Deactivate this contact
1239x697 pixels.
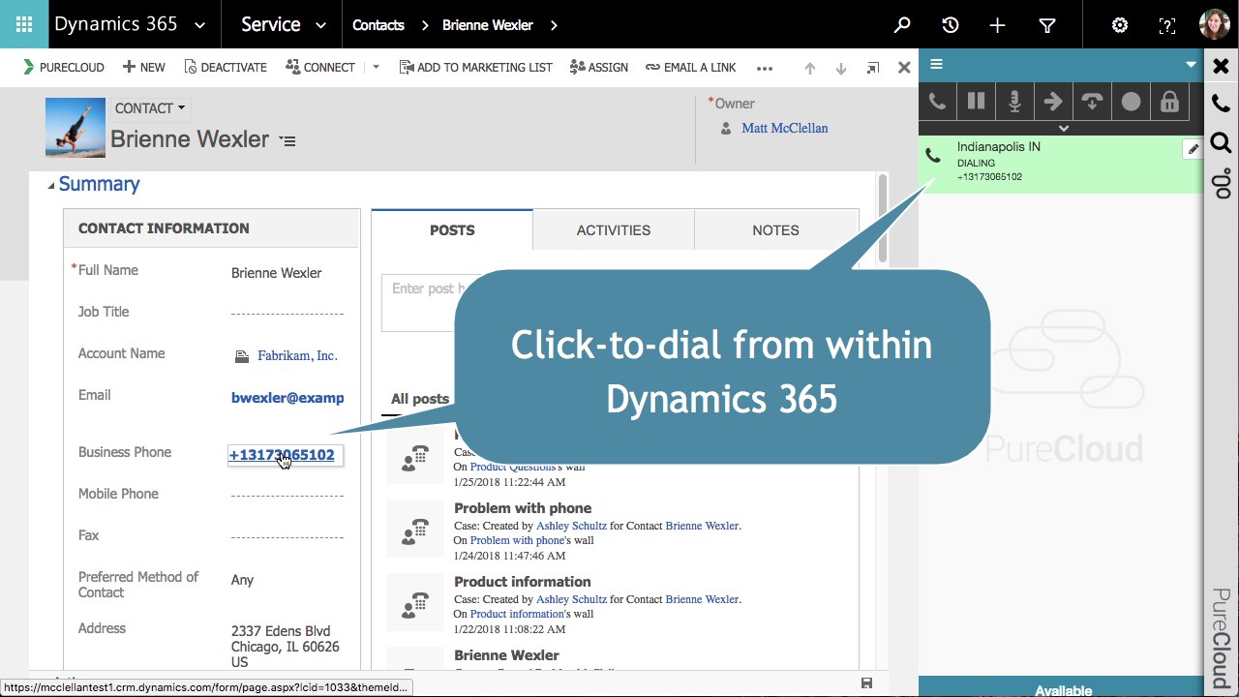pos(226,68)
